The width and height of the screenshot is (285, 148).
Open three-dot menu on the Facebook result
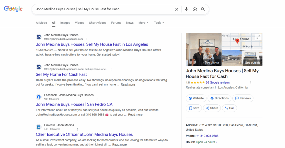pos(97,99)
